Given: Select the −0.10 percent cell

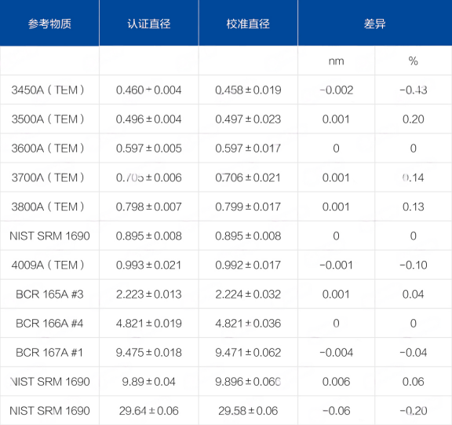Looking at the screenshot, I should (413, 265).
